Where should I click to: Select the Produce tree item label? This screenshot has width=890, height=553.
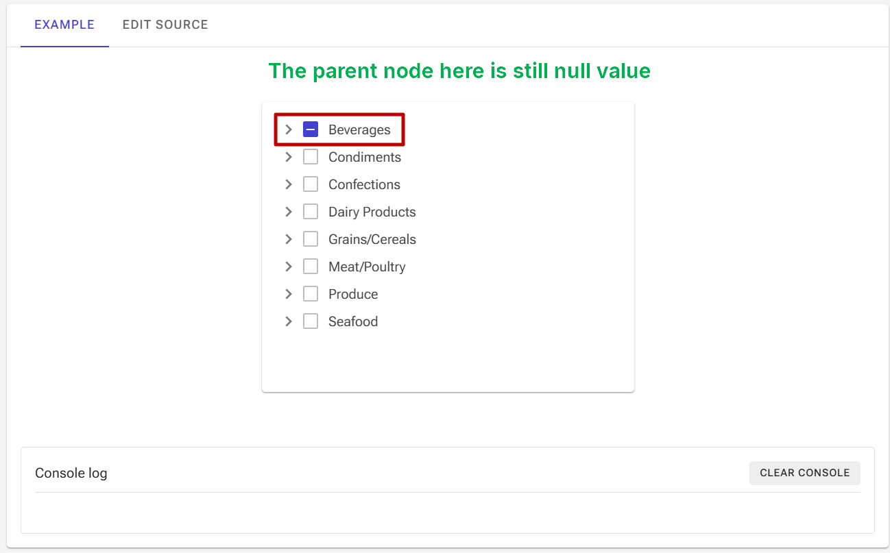click(x=353, y=293)
